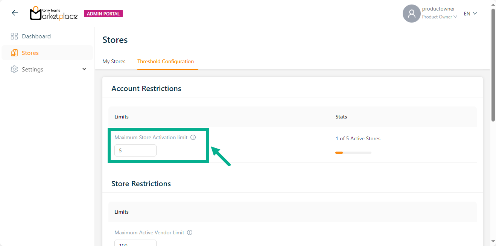The height and width of the screenshot is (246, 496).
Task: Click the scrollbar down arrow
Action: click(x=493, y=241)
